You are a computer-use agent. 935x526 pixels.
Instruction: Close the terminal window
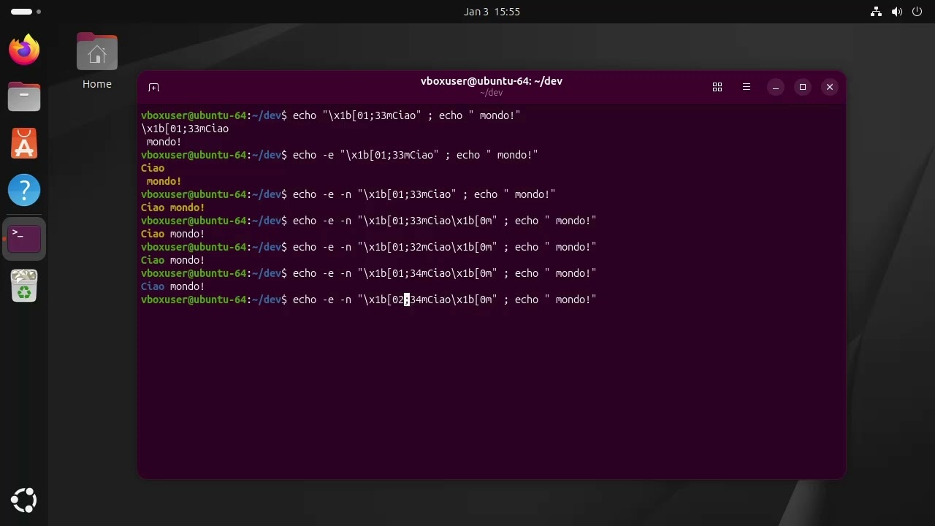830,87
